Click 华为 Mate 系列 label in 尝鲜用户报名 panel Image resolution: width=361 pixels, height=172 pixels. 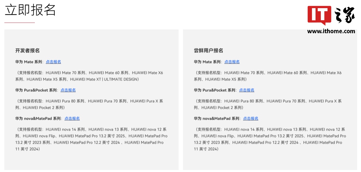pos(207,62)
